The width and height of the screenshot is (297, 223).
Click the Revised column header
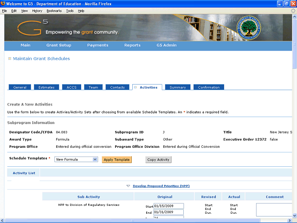click(208, 197)
